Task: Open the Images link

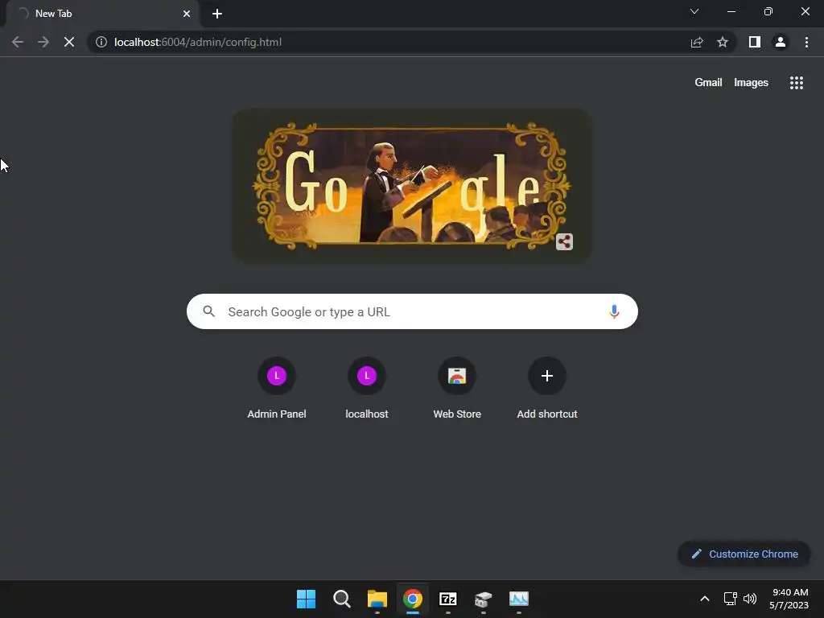Action: [x=751, y=83]
